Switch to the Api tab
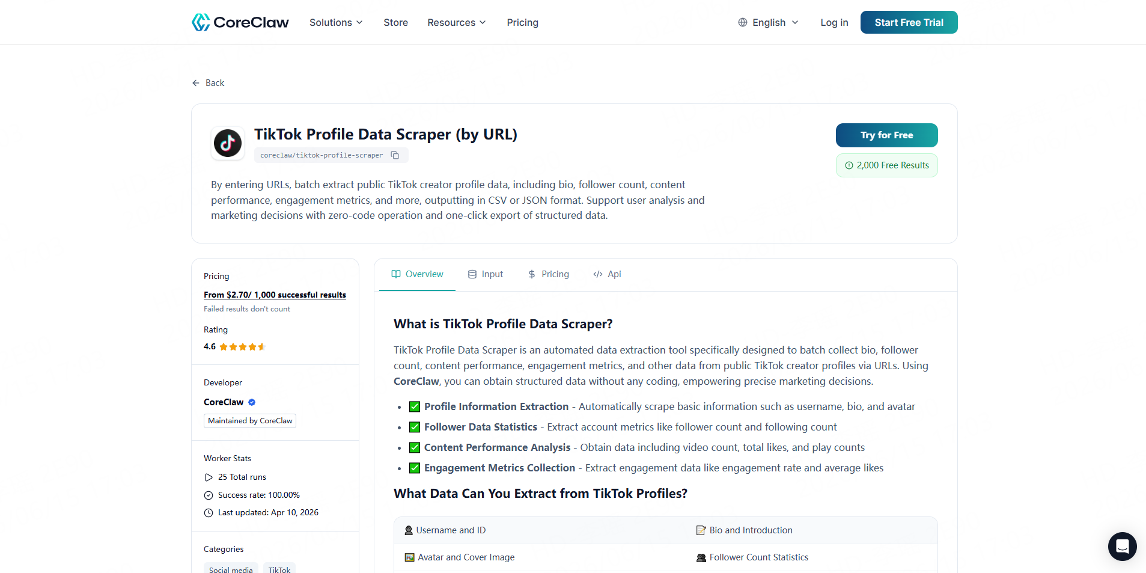 (x=607, y=274)
